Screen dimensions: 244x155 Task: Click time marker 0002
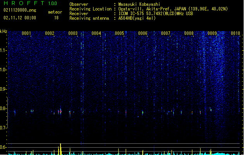tap(50, 33)
